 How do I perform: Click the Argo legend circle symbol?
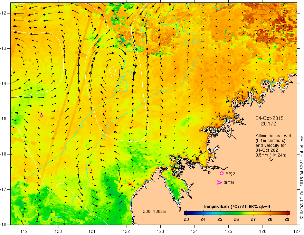221,173
